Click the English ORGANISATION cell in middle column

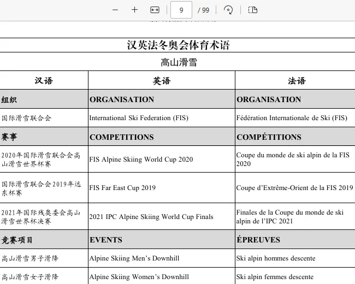[162, 99]
